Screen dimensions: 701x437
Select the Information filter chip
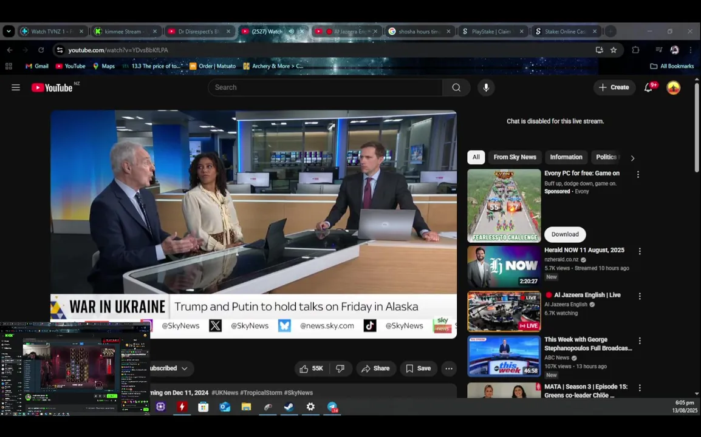[566, 157]
